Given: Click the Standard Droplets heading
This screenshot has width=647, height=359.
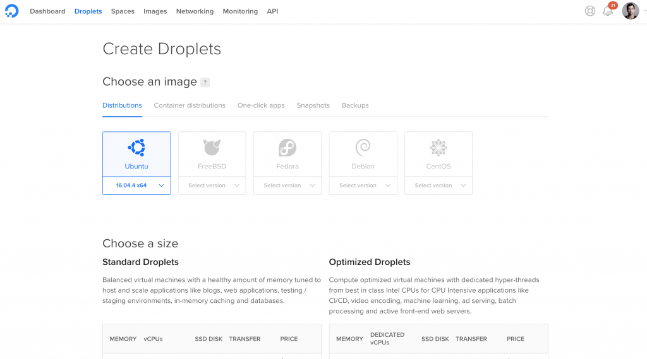Looking at the screenshot, I should 140,262.
